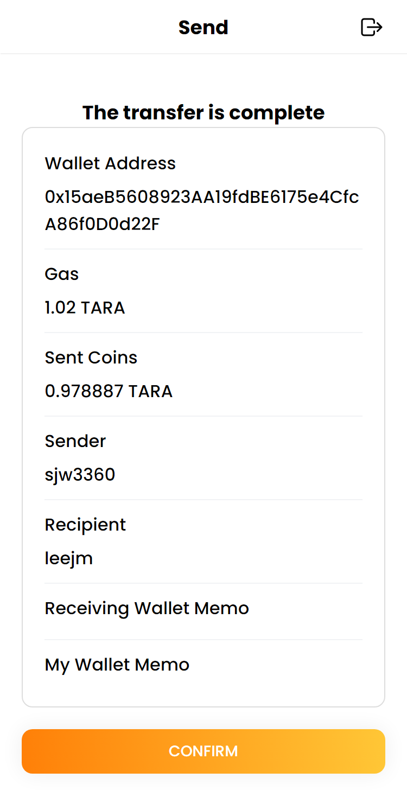Click the 0.978887 TARA sent amount
The image size is (407, 791).
pos(109,392)
